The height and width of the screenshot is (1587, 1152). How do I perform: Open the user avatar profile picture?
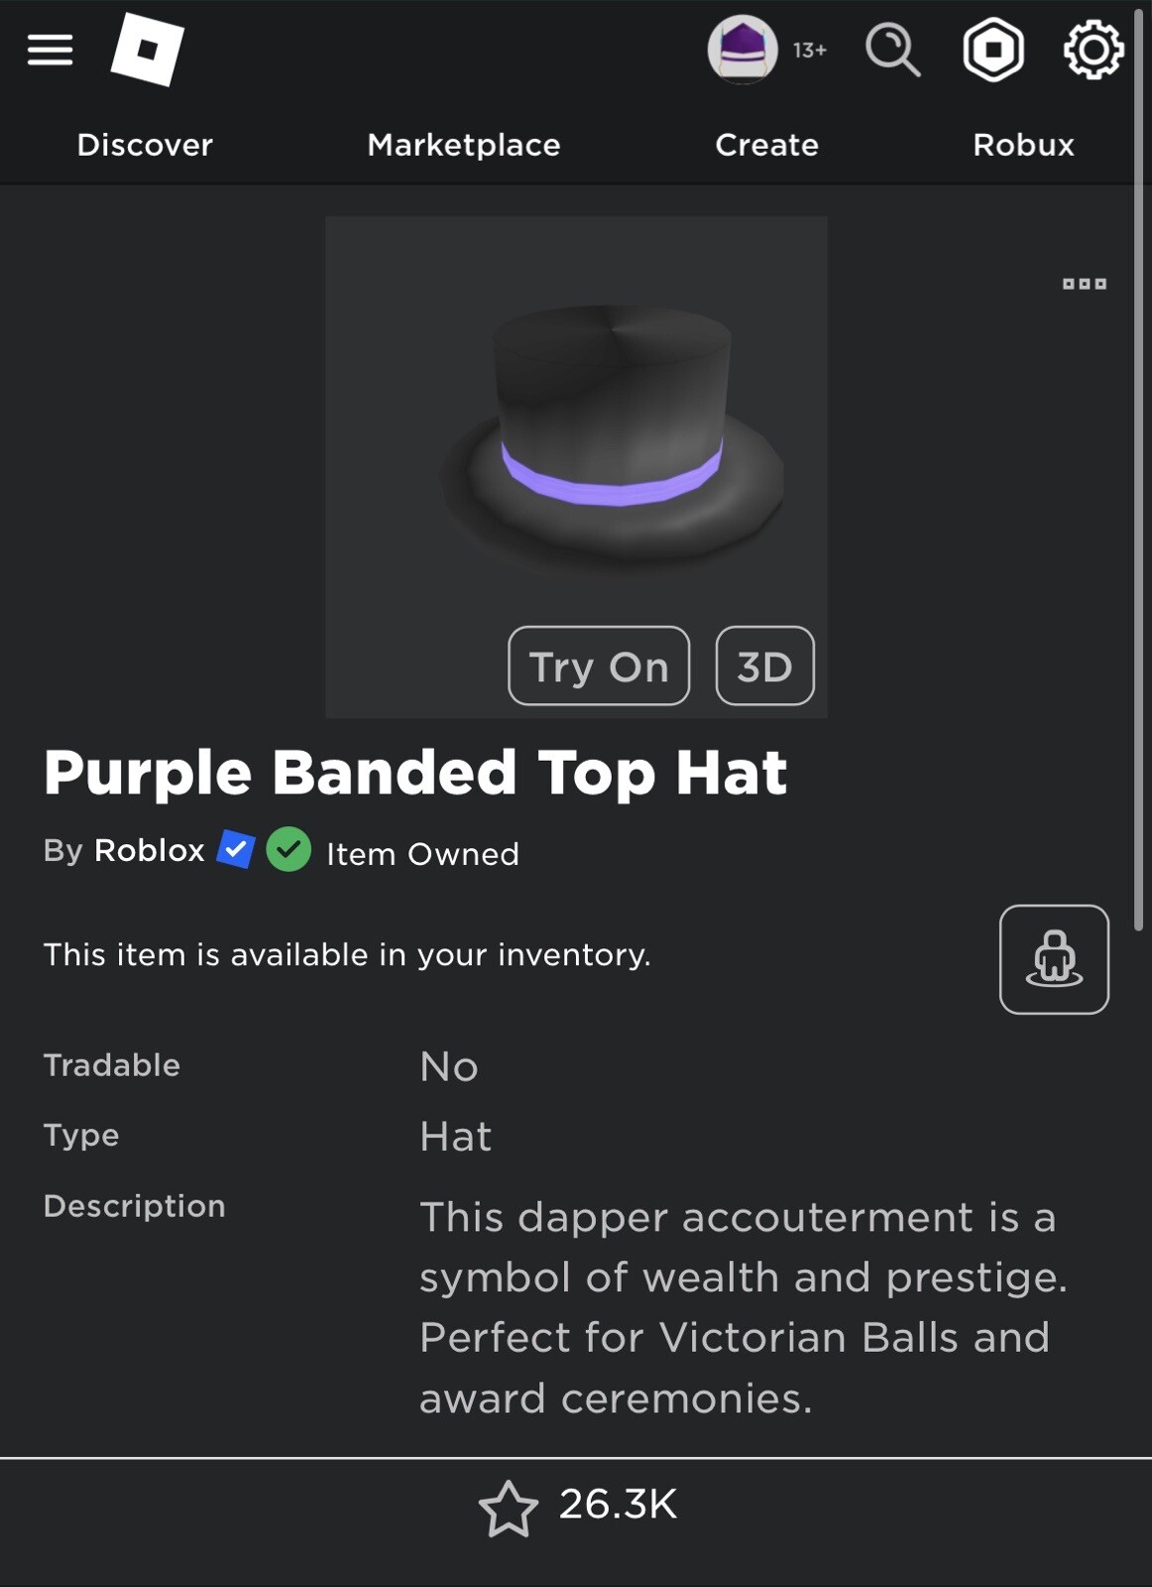[x=742, y=49]
